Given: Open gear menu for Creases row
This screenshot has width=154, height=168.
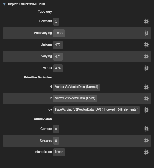Looking at the screenshot, I should click(x=146, y=141).
